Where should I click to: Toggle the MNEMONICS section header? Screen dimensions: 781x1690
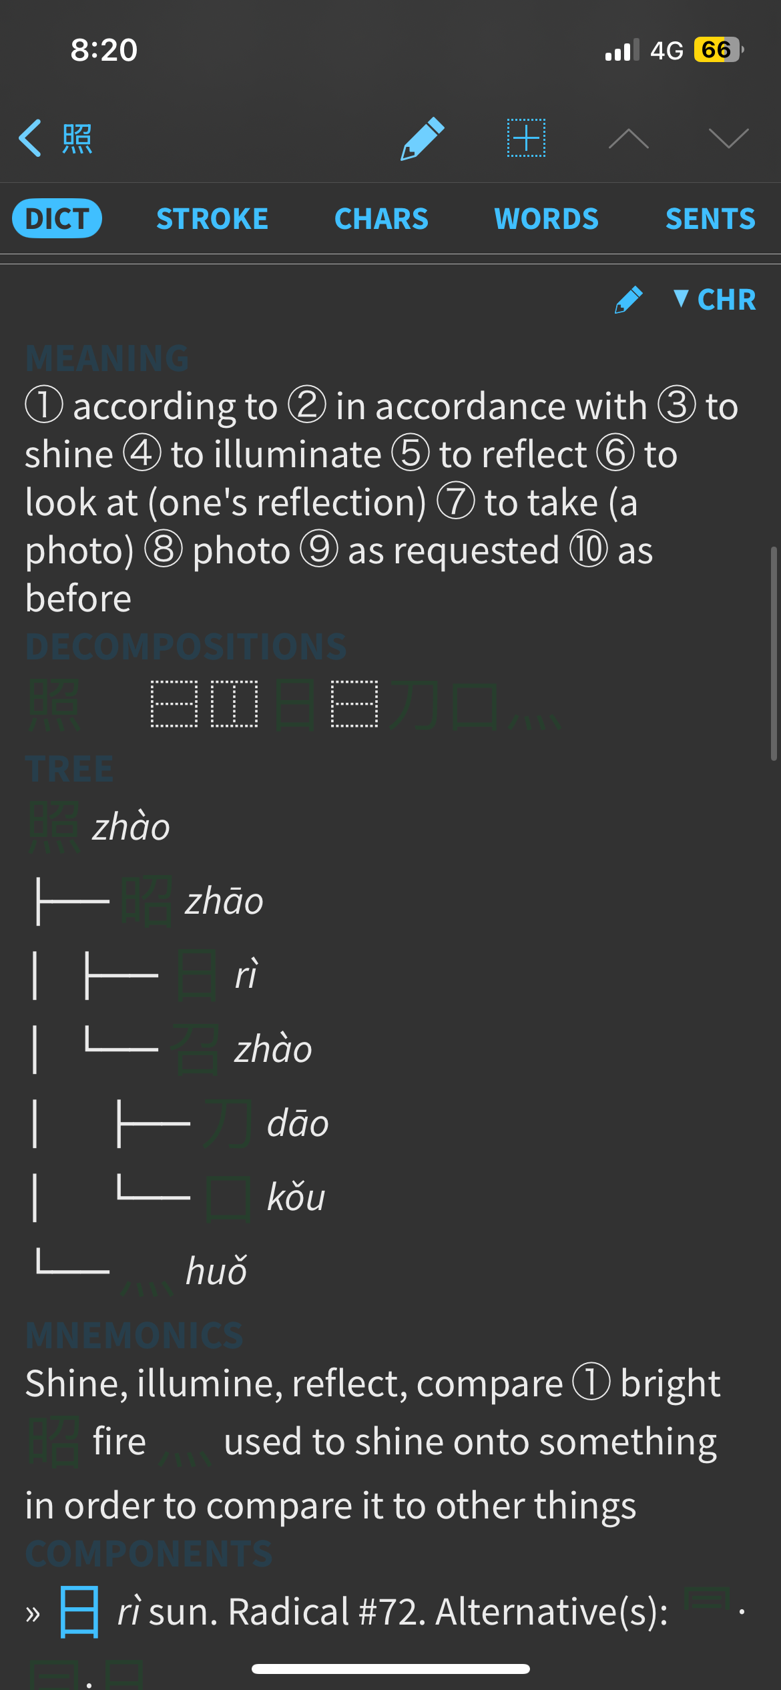(x=135, y=1336)
